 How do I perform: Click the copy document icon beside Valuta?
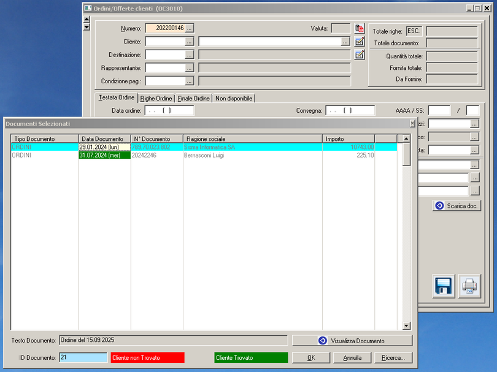[x=360, y=28]
